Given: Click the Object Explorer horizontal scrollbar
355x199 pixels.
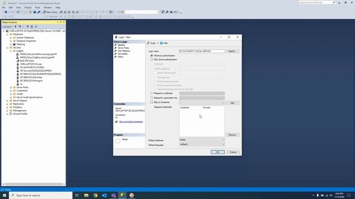Looking at the screenshot, I should point(33,184).
